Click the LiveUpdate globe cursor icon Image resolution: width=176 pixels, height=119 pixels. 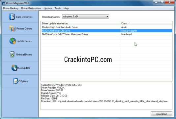click(15, 68)
